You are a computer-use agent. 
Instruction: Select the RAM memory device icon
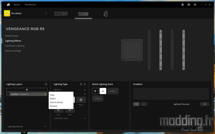point(83,14)
